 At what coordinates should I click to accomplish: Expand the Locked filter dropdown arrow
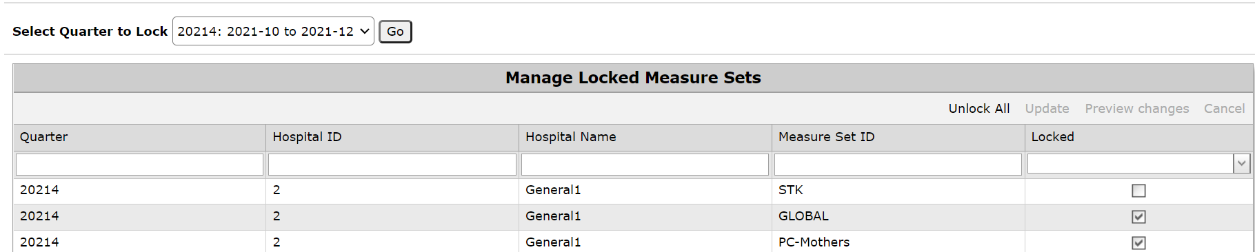[x=1241, y=164]
